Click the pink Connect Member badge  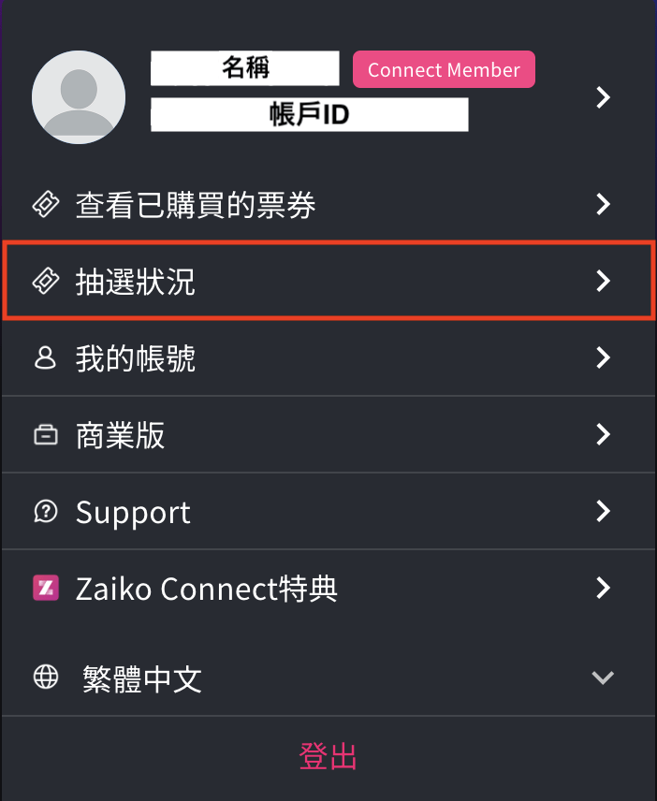(444, 69)
